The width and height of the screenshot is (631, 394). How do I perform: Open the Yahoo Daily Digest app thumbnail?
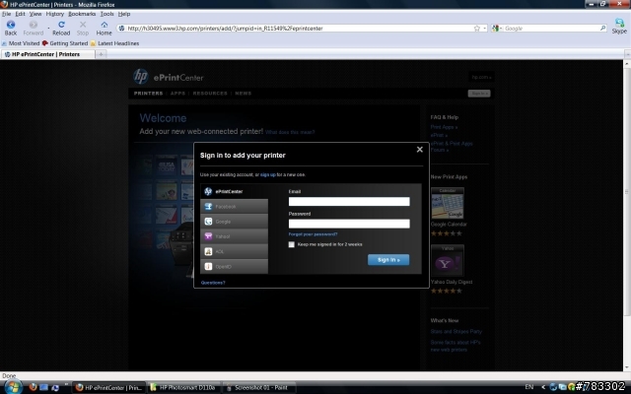coord(448,260)
